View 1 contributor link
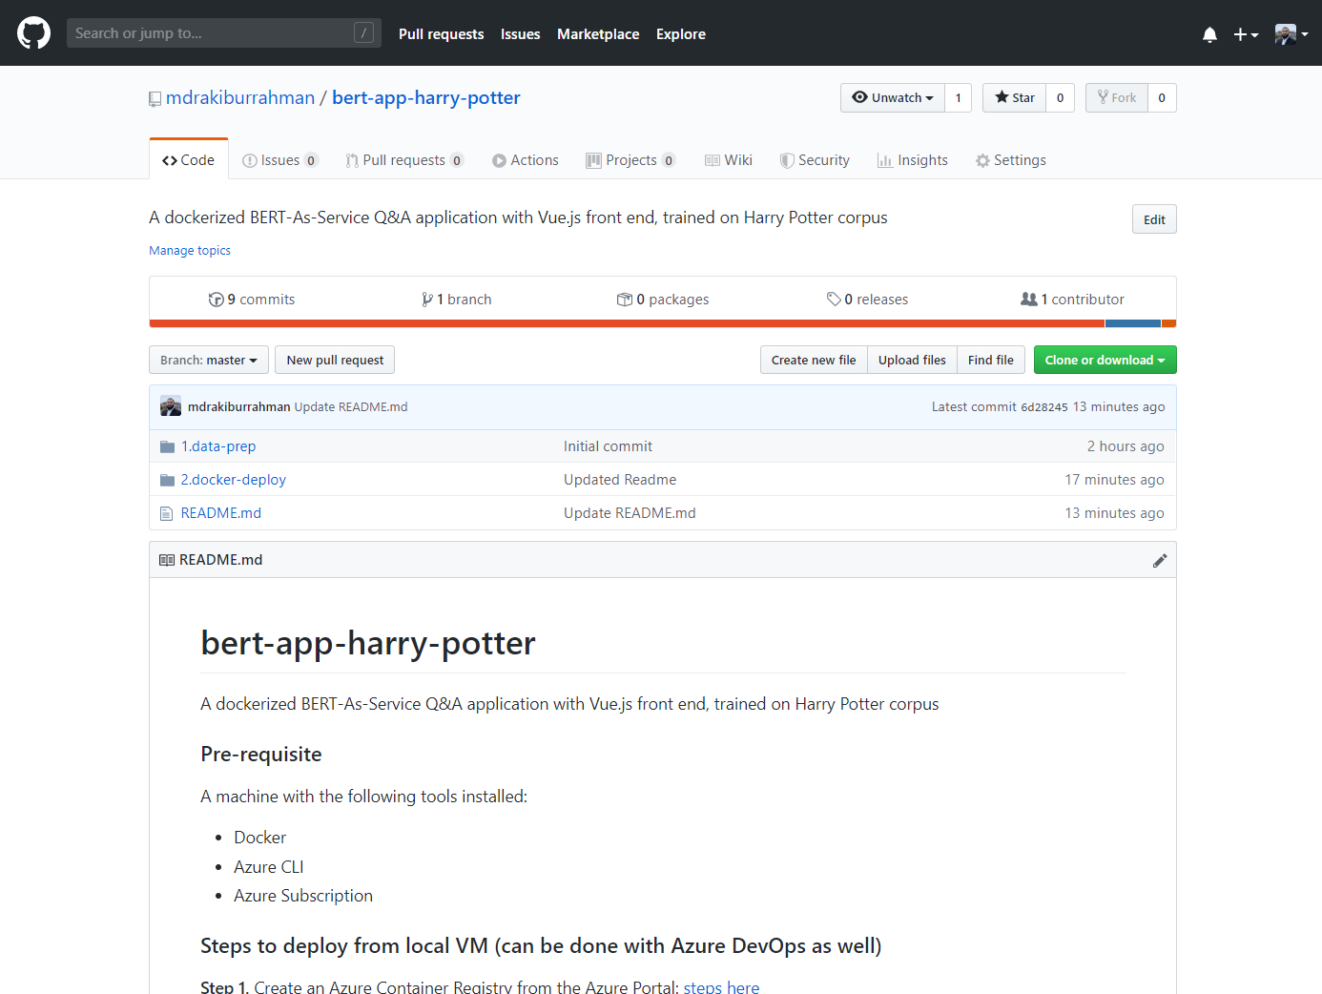1322x994 pixels. [x=1072, y=300]
